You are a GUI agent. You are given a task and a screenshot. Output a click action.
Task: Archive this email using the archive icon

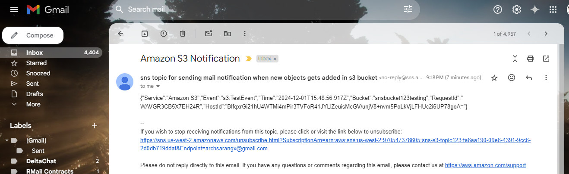pyautogui.click(x=144, y=34)
